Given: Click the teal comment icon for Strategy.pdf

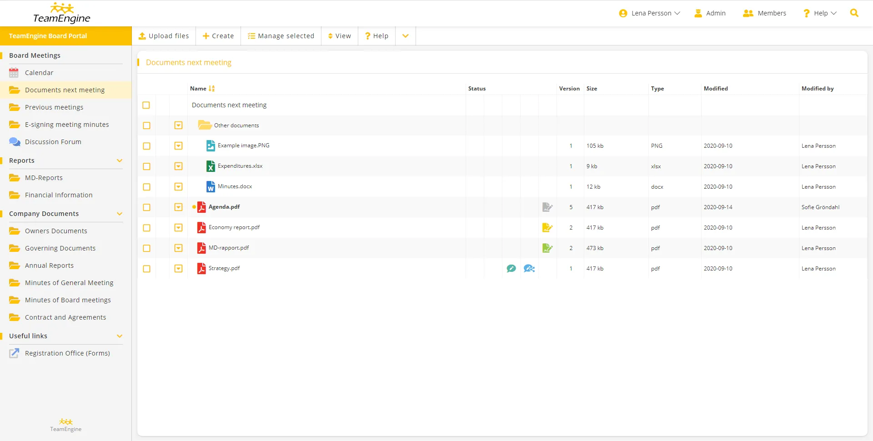Looking at the screenshot, I should pos(511,269).
